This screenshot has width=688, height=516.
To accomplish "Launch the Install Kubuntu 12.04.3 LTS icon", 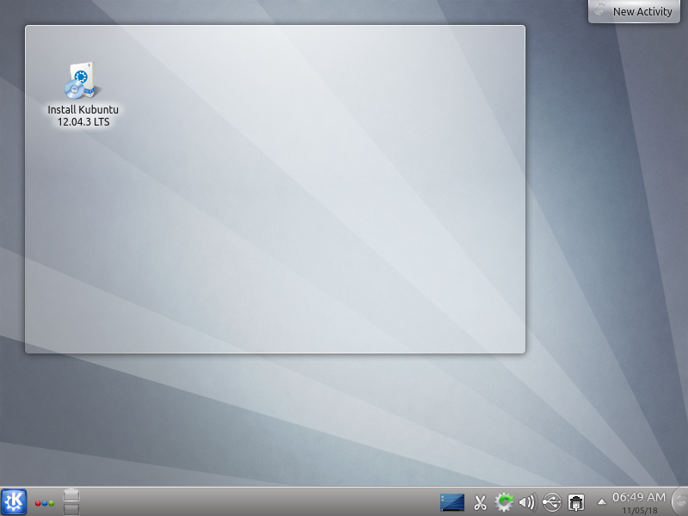I will click(x=83, y=81).
